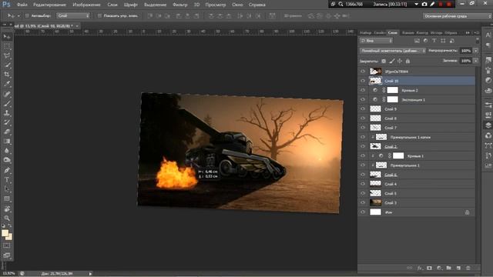Select the Clone Stamp tool
The width and height of the screenshot is (493, 277).
point(7,113)
